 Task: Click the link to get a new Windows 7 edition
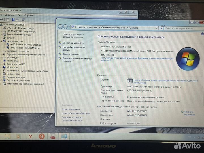coord(137,59)
